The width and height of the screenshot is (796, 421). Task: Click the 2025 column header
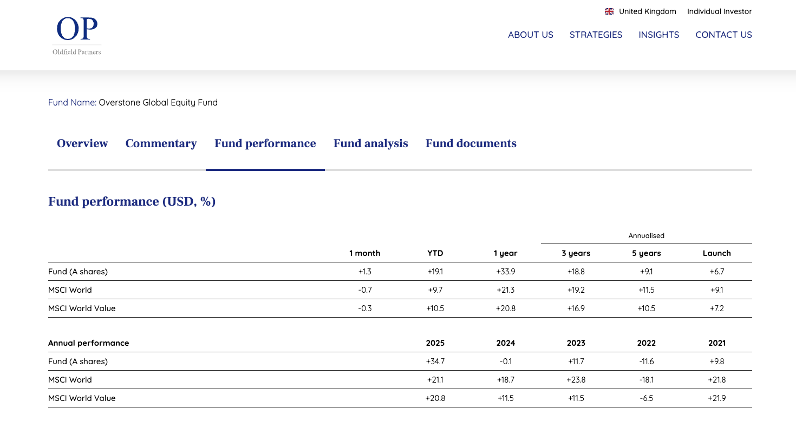tap(435, 343)
